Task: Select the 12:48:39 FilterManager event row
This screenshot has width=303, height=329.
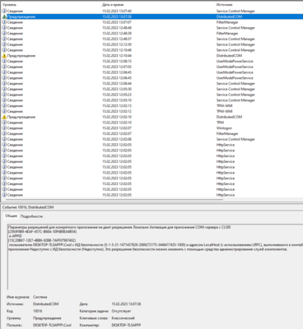Action: [x=151, y=34]
